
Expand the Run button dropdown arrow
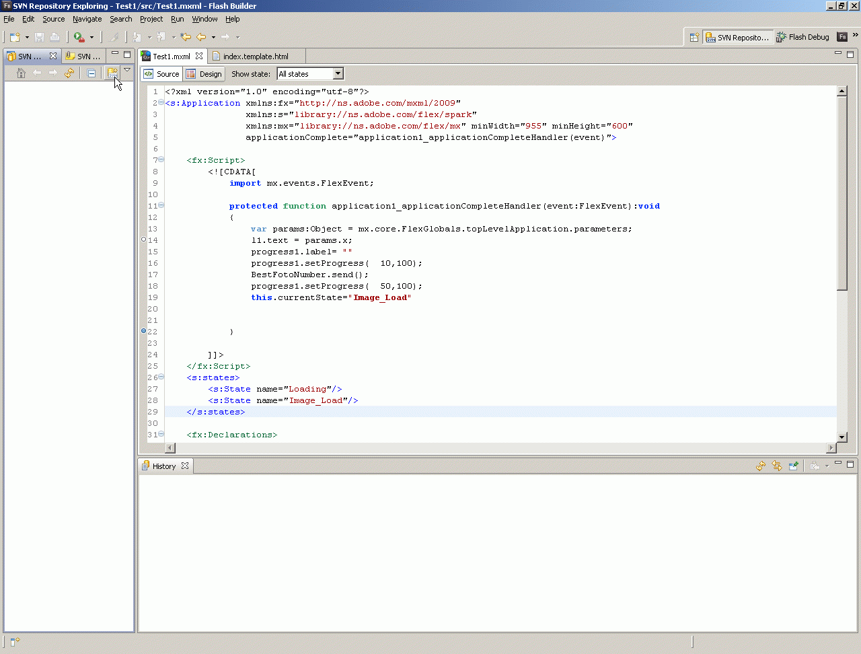(91, 37)
